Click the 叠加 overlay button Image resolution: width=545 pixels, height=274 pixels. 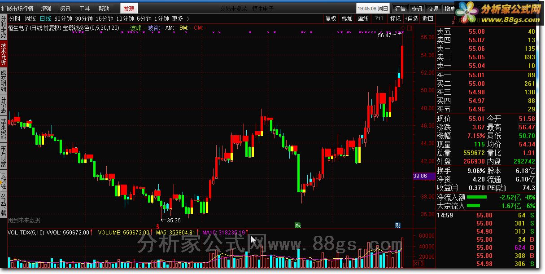coord(347,18)
